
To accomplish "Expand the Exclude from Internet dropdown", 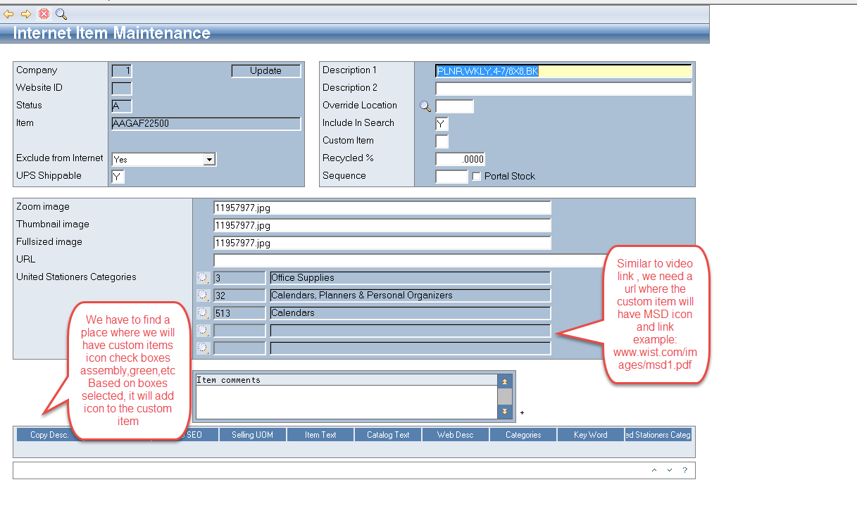I will click(x=208, y=160).
